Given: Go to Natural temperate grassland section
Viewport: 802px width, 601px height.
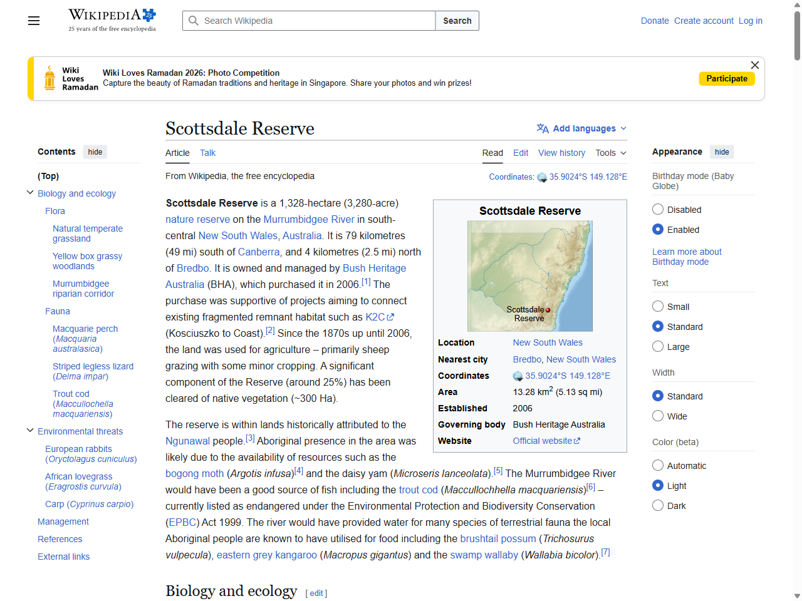Looking at the screenshot, I should pos(88,234).
